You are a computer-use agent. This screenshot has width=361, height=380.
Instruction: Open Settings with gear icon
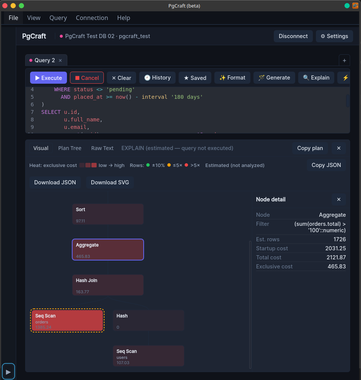pos(334,36)
